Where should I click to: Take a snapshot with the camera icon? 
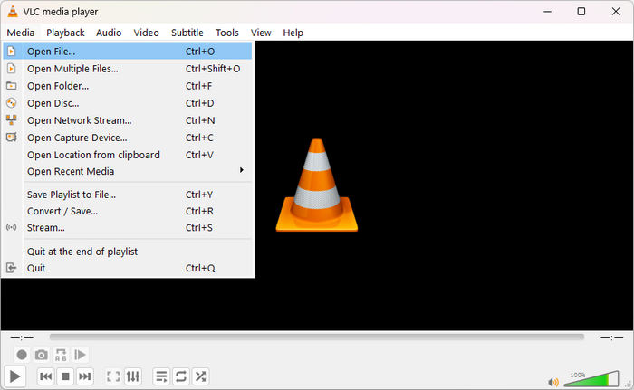click(x=42, y=355)
